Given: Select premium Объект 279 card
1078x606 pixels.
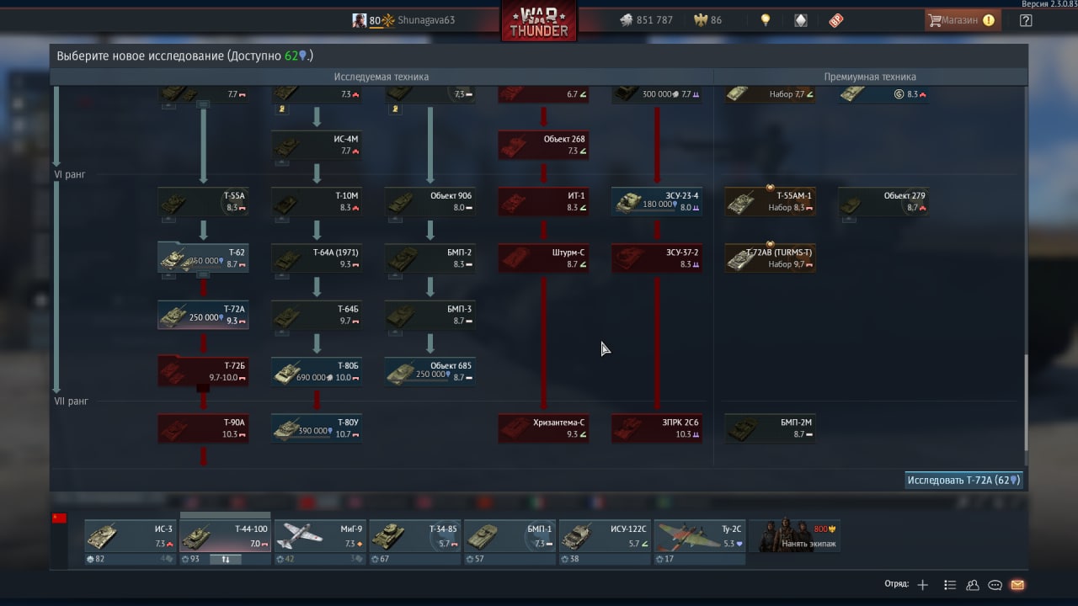Looking at the screenshot, I should coord(883,202).
